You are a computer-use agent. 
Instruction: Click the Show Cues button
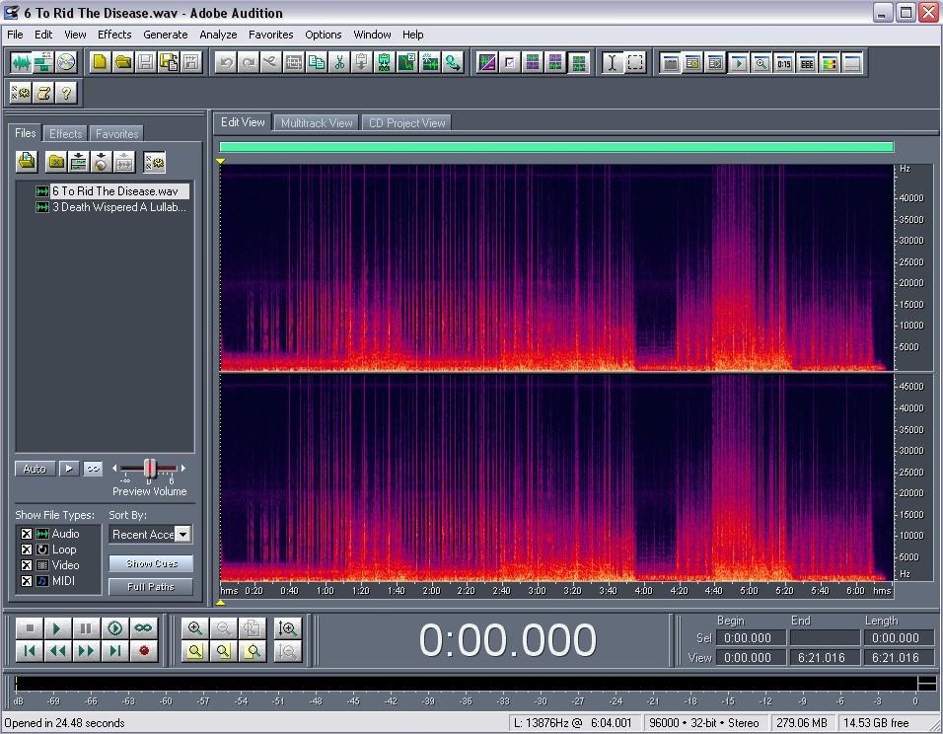click(150, 563)
